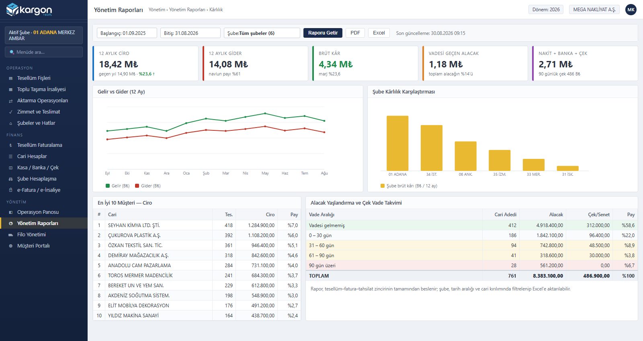The width and height of the screenshot is (643, 341).
Task: Click the Zimmet ve Teslimat checkmark icon
Action: click(11, 112)
